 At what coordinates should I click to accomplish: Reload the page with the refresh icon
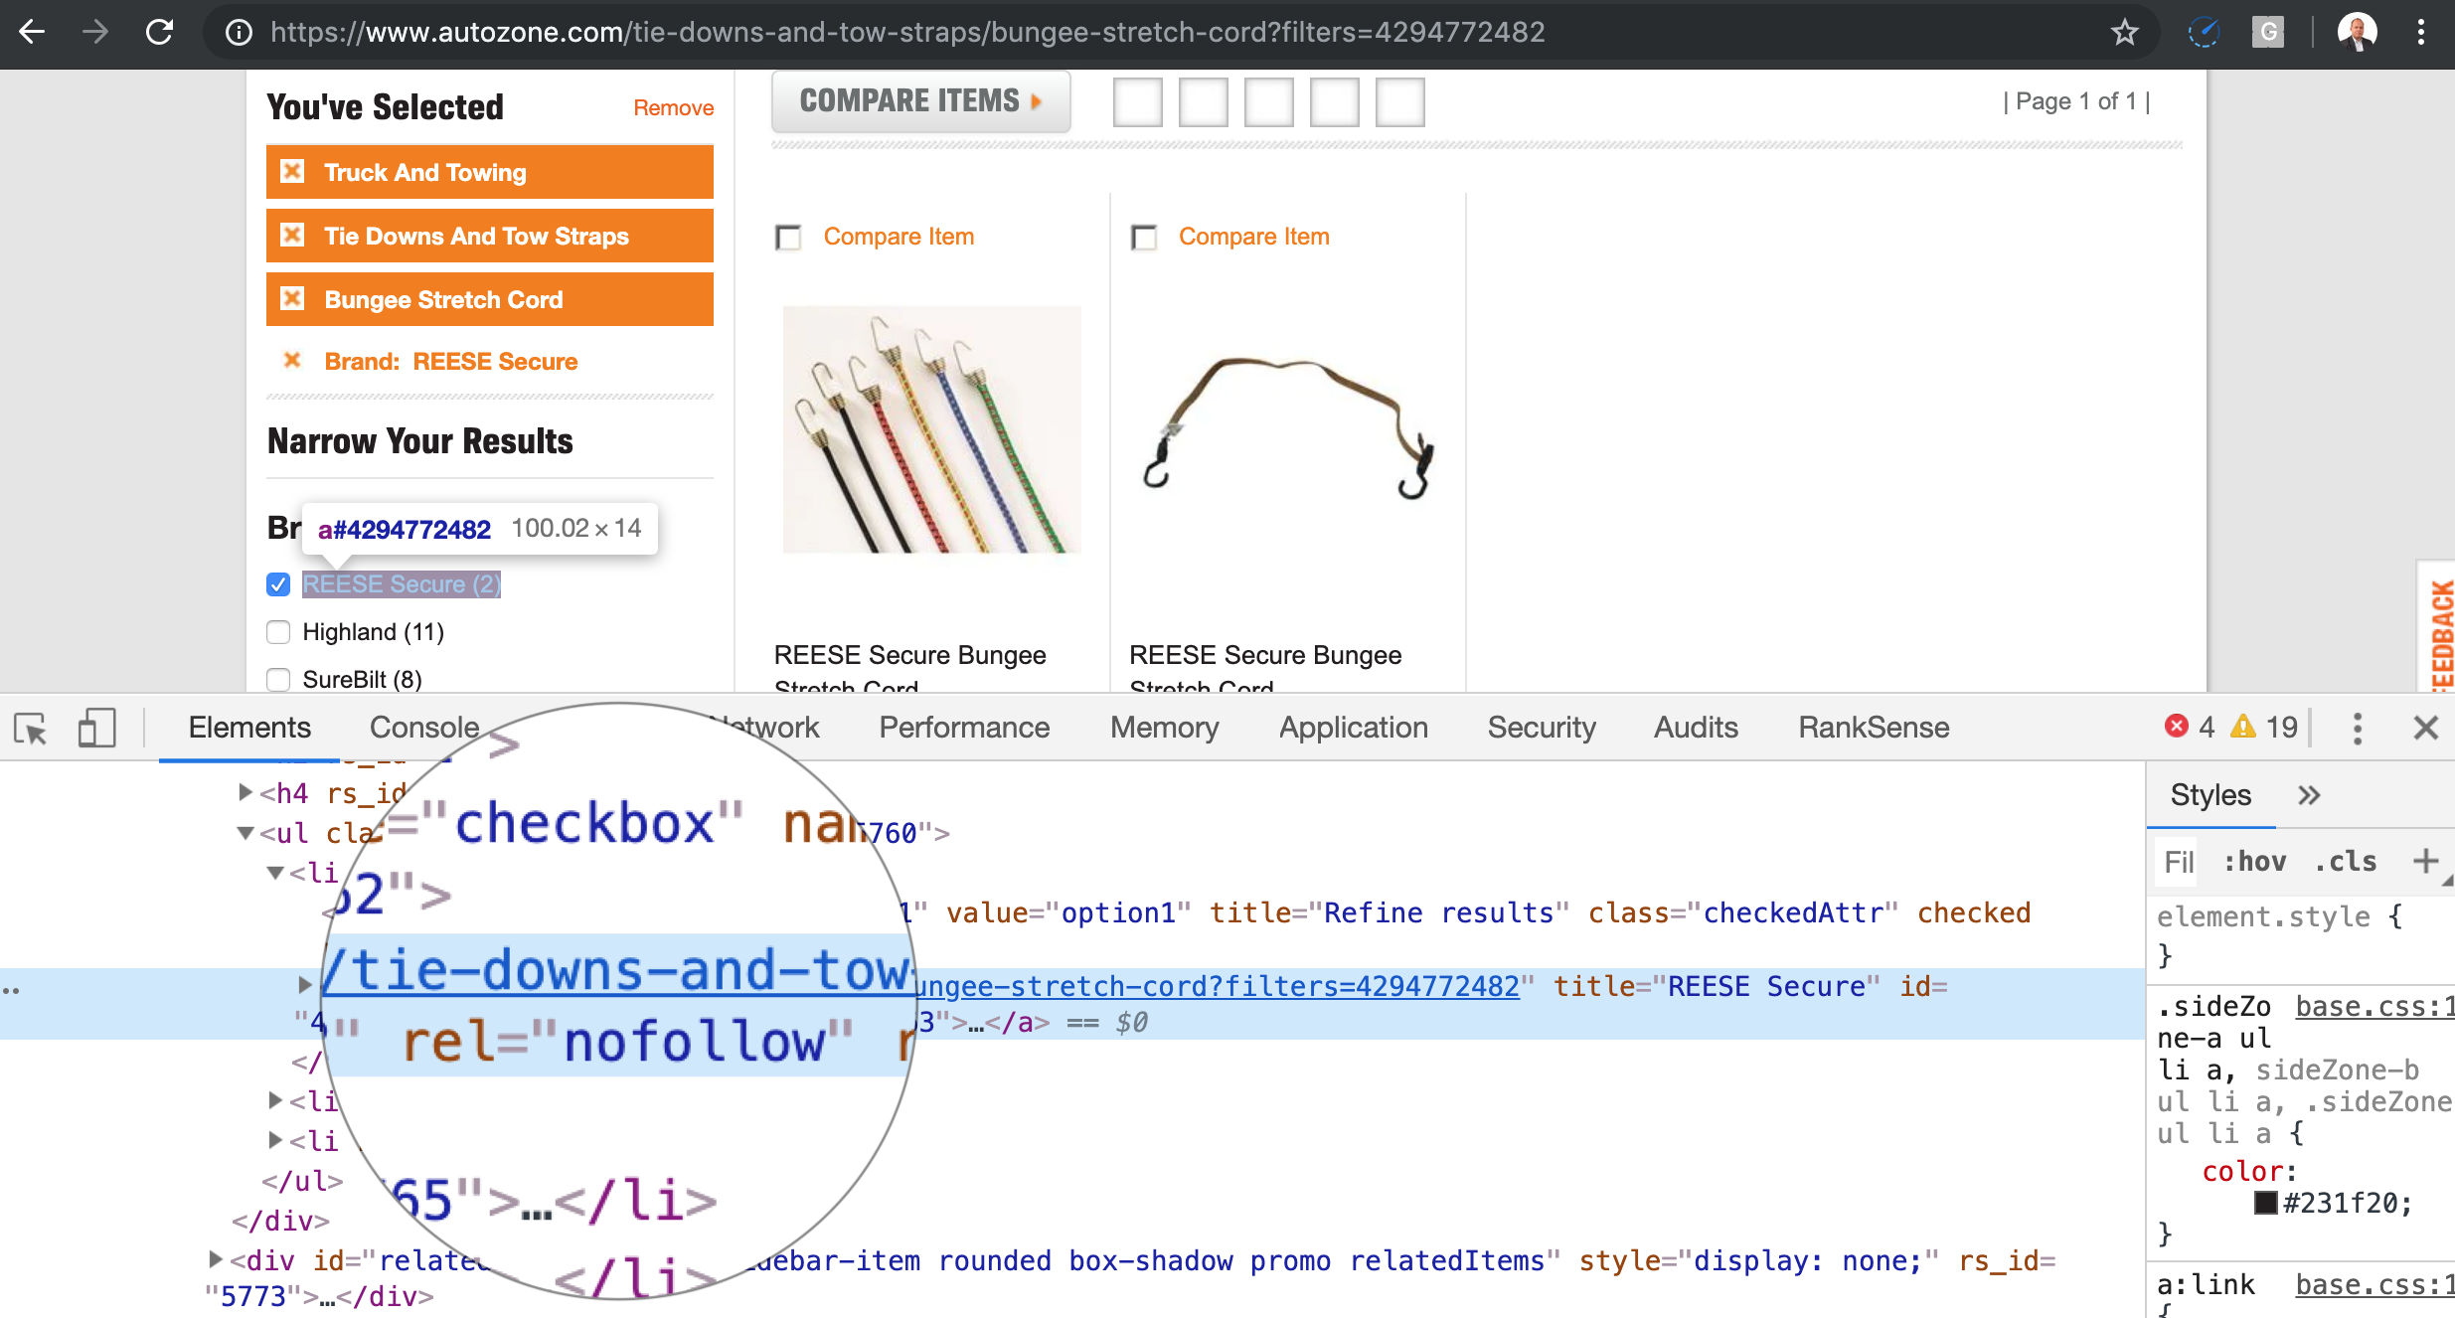(160, 33)
